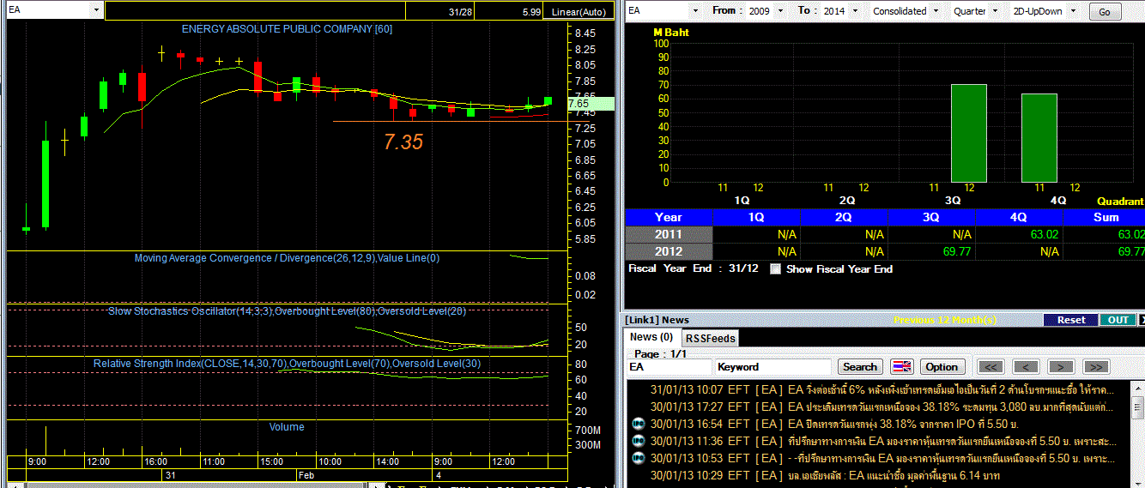Viewport: 1145px width, 488px height.
Task: Click the 2011 year row header
Action: point(669,234)
